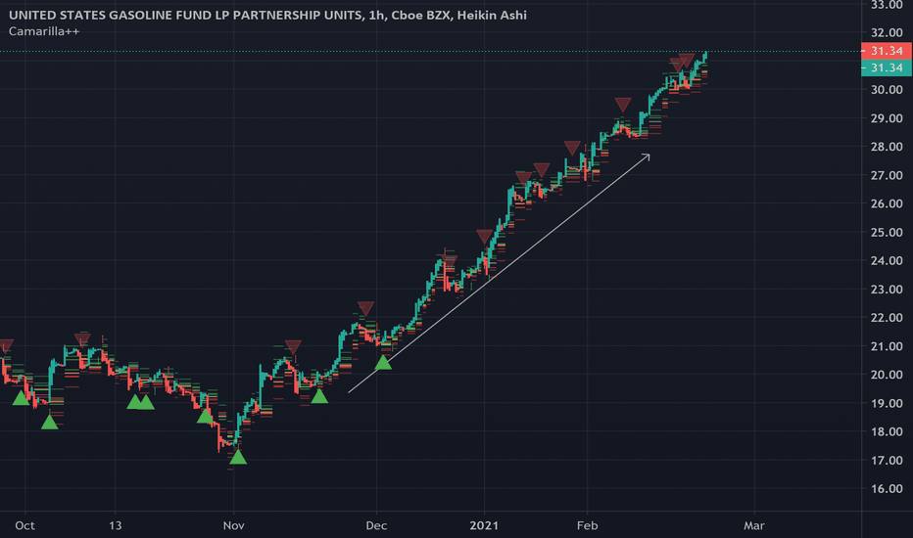Click the 29.00 price axis label
The width and height of the screenshot is (913, 538).
[x=887, y=118]
